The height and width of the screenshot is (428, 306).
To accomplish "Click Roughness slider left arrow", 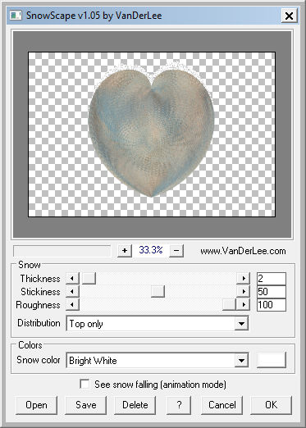I will tap(72, 304).
